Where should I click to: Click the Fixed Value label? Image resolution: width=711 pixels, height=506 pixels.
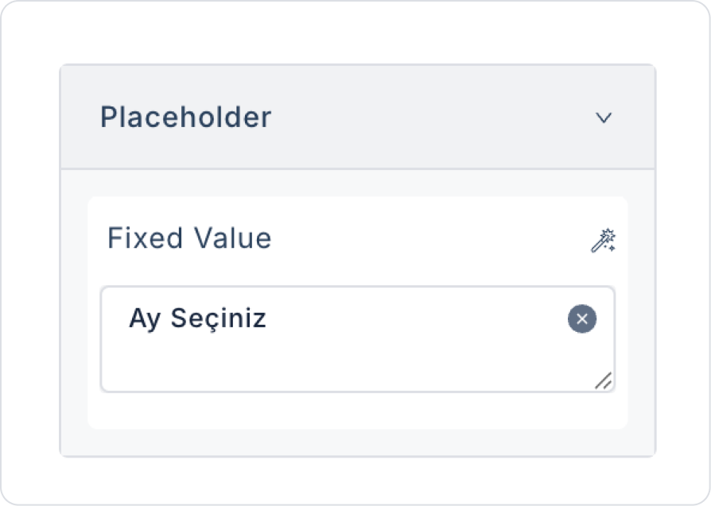tap(189, 238)
